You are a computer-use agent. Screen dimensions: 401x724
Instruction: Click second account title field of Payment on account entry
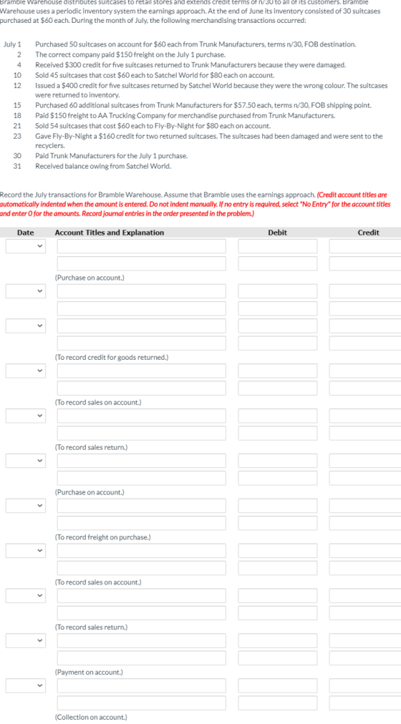click(x=142, y=658)
